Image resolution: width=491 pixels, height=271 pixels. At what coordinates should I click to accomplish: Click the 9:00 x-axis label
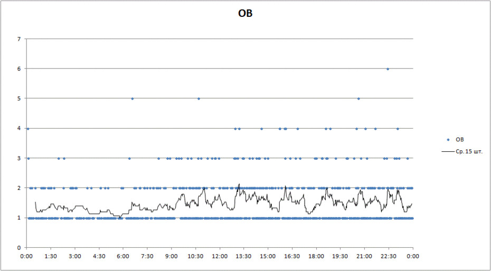click(x=172, y=256)
